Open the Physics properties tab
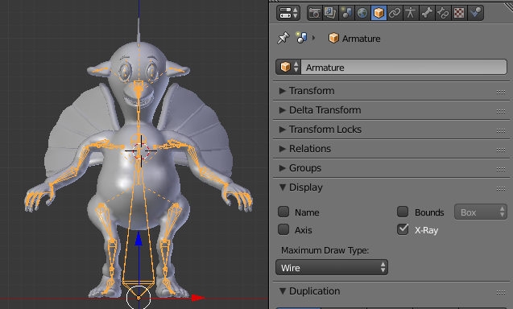Image resolution: width=513 pixels, height=309 pixels. tap(475, 13)
